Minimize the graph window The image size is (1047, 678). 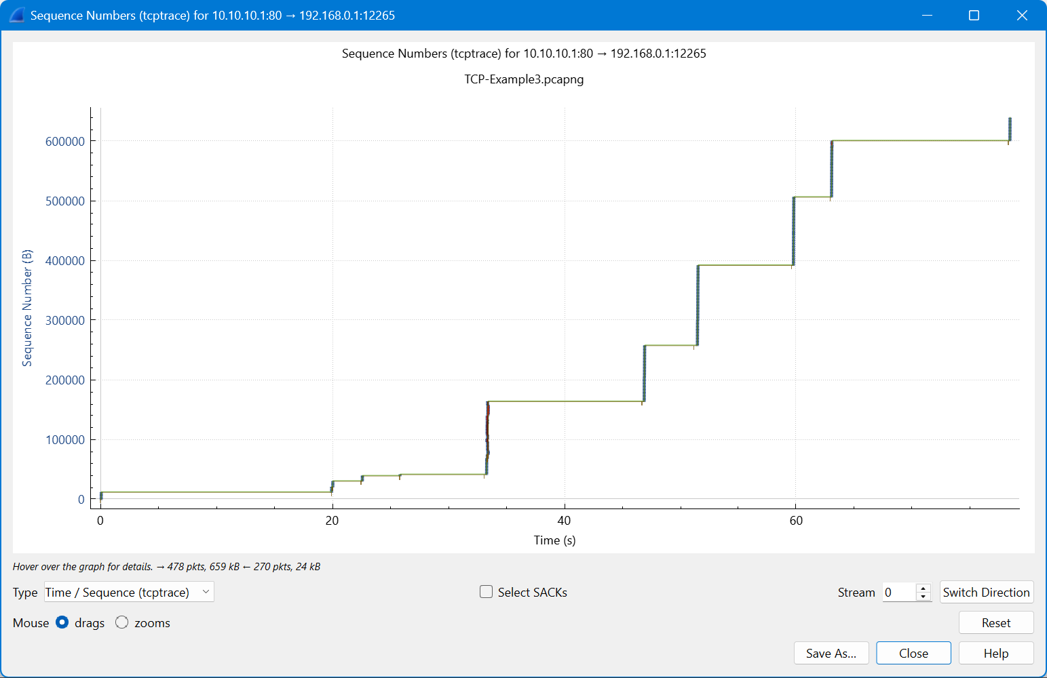(x=927, y=15)
